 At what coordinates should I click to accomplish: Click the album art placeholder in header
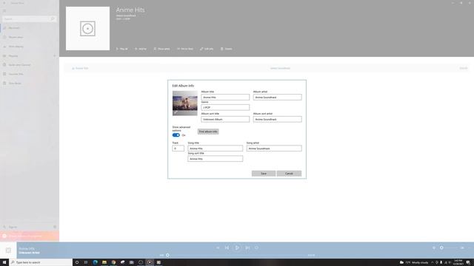[87, 28]
